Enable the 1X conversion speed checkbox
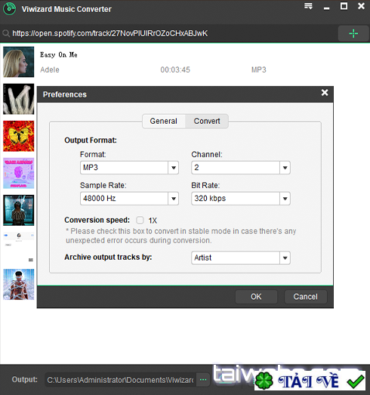Image resolution: width=370 pixels, height=395 pixels. (140, 221)
